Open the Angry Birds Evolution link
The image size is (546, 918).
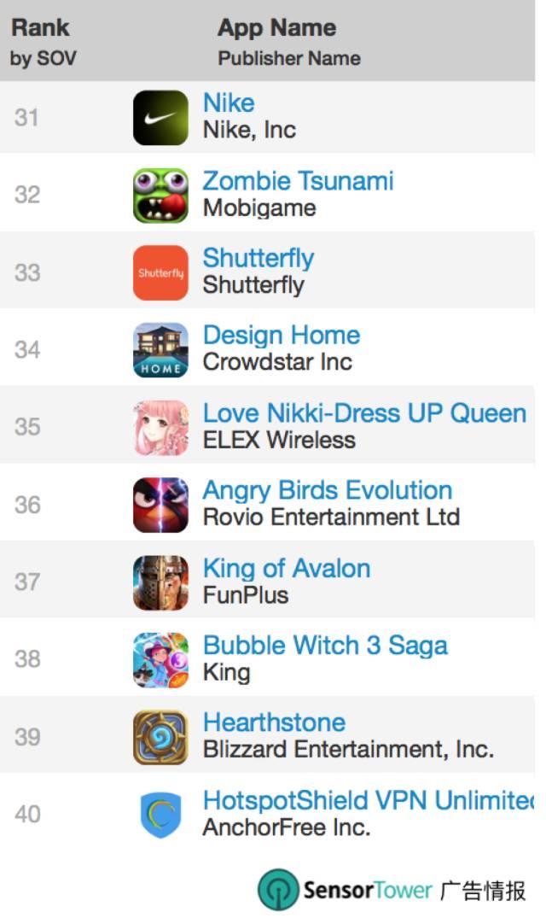pyautogui.click(x=328, y=490)
